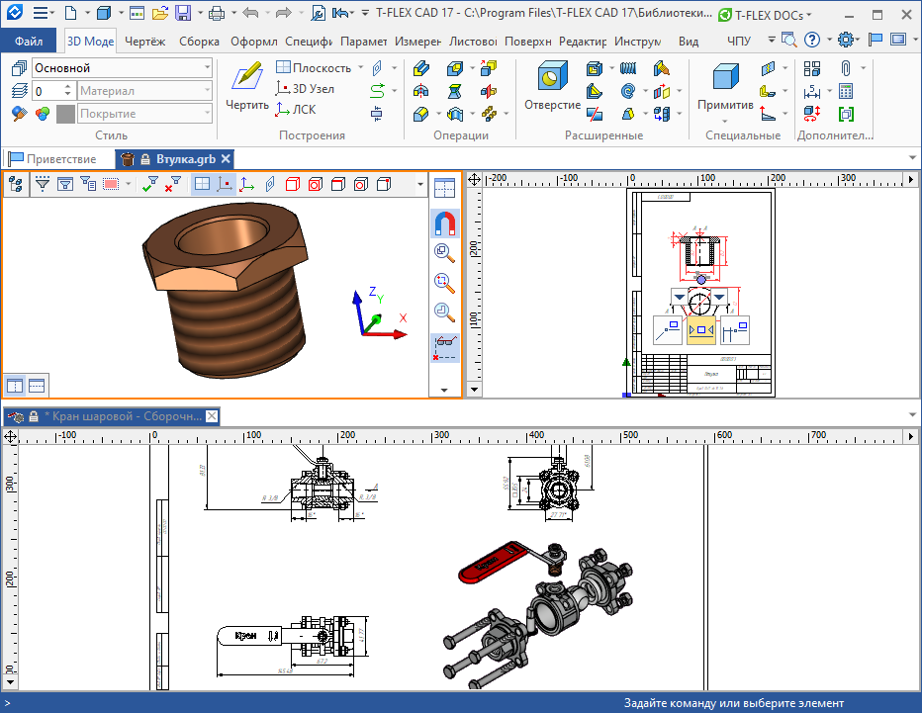Toggle the magnet snapping button
The image size is (922, 713).
pos(444,223)
